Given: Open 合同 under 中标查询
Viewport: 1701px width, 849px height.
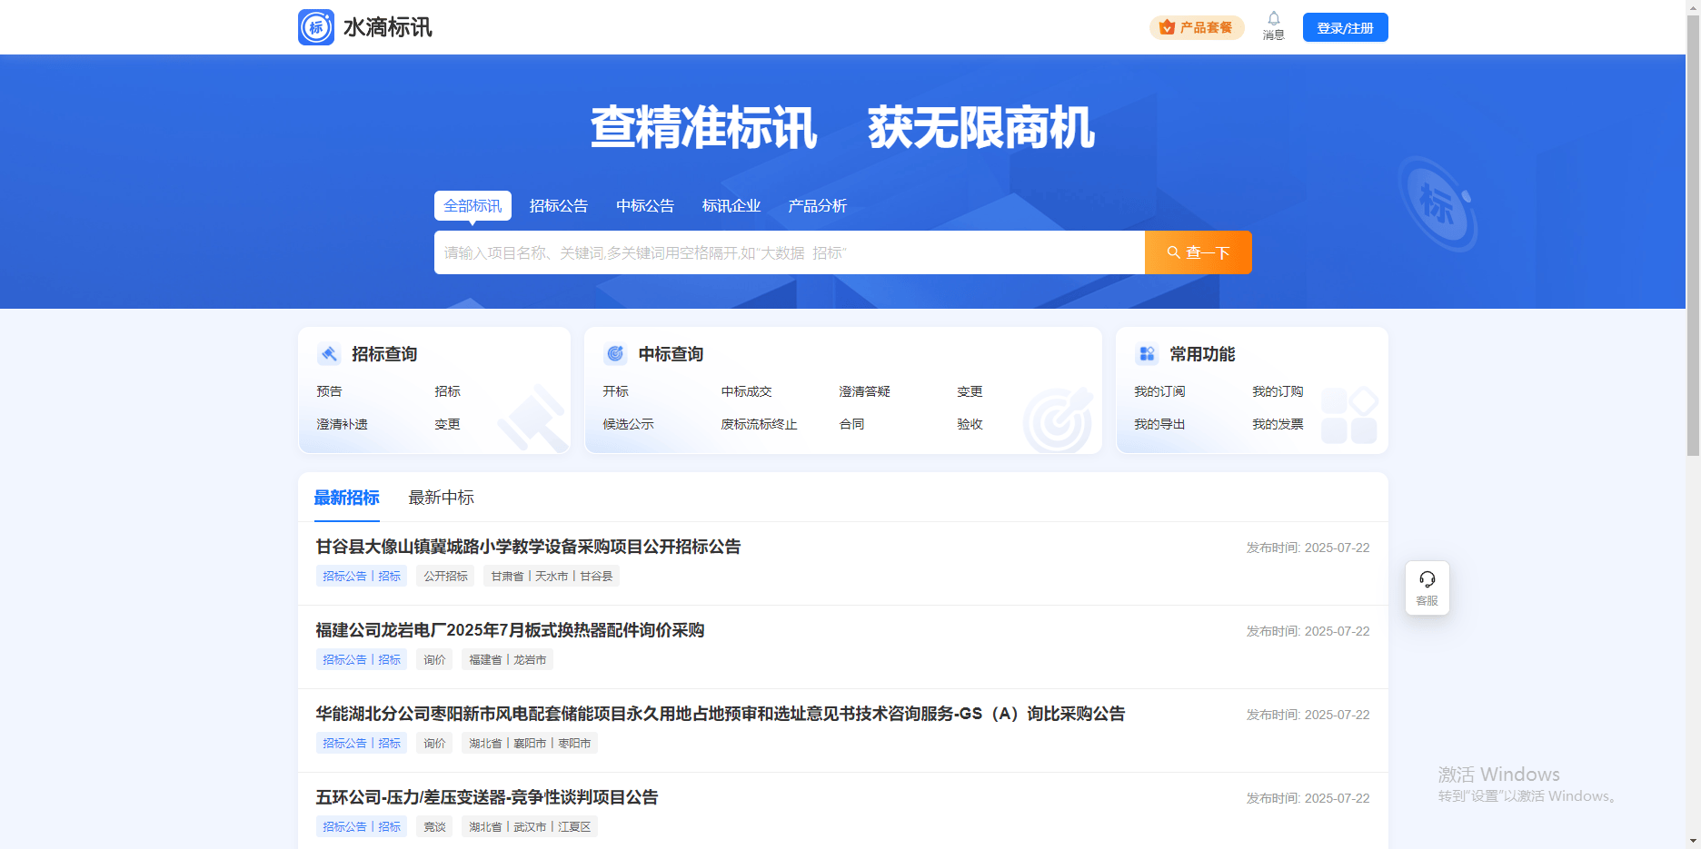Looking at the screenshot, I should (x=851, y=423).
